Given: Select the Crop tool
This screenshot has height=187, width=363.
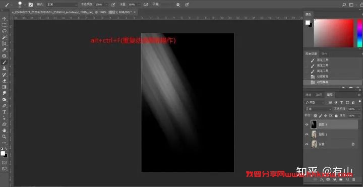Looking at the screenshot, I should coord(4,43).
